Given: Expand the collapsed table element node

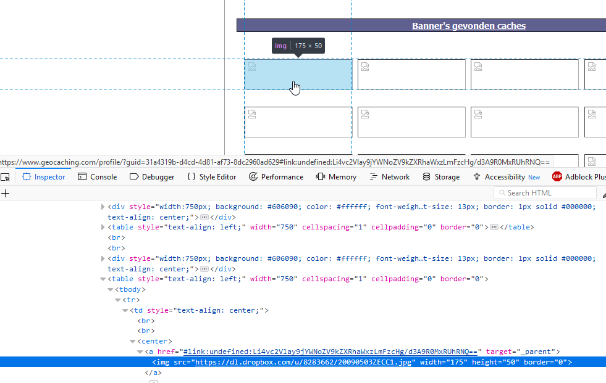Looking at the screenshot, I should pos(103,227).
